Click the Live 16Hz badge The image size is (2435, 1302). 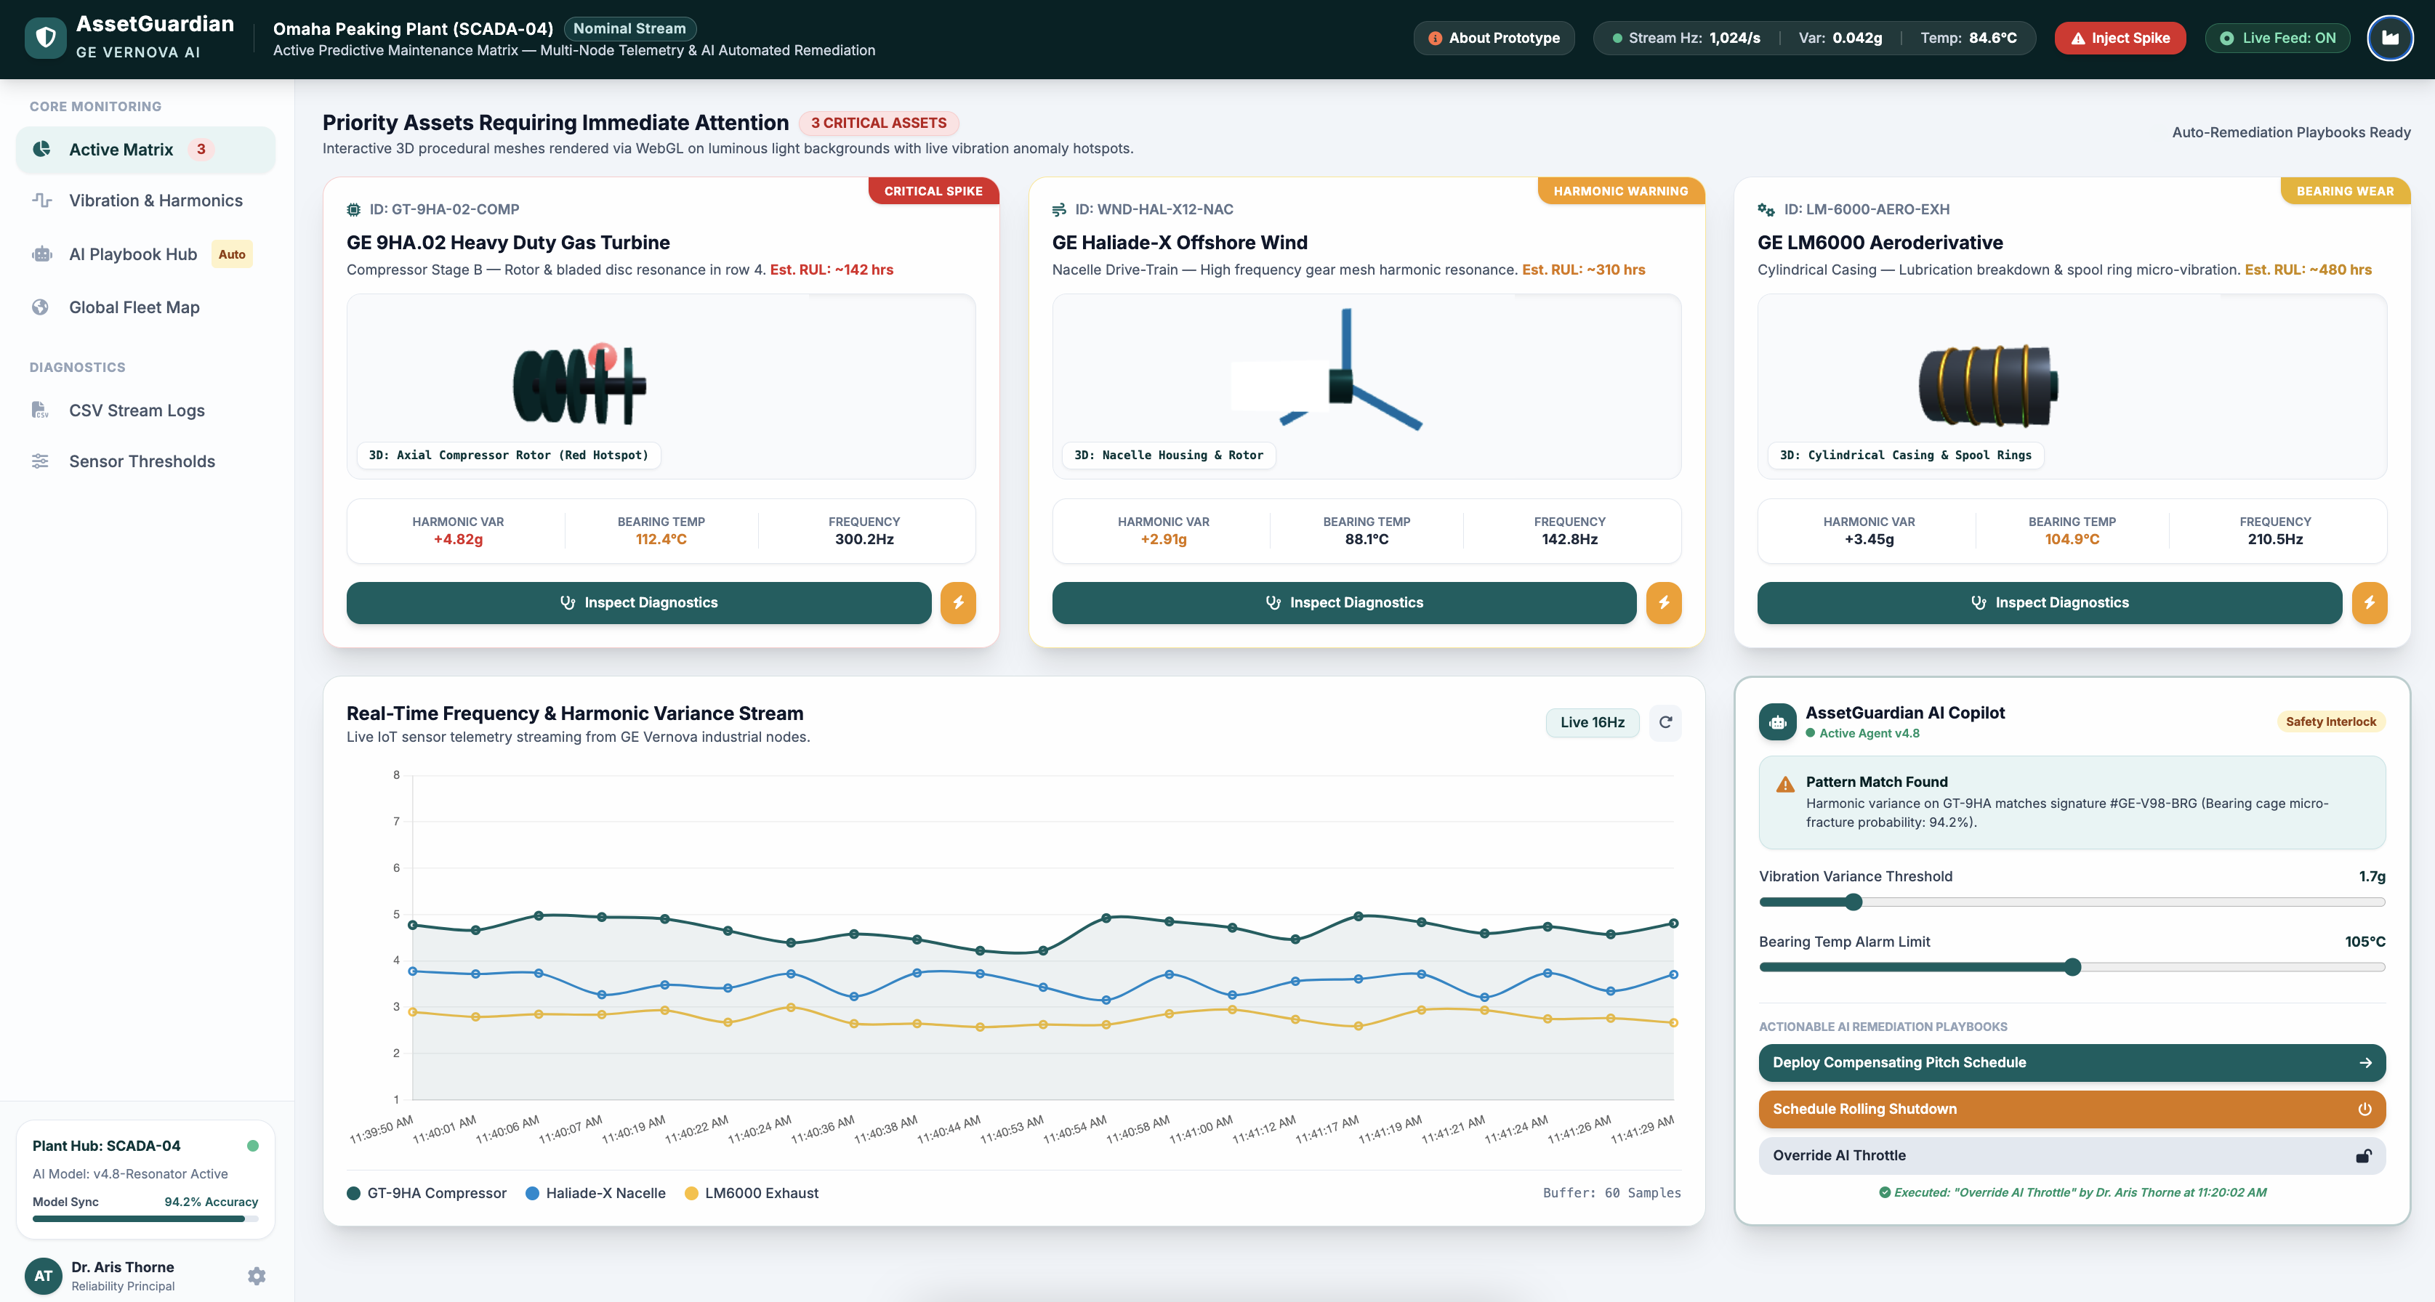click(1593, 722)
